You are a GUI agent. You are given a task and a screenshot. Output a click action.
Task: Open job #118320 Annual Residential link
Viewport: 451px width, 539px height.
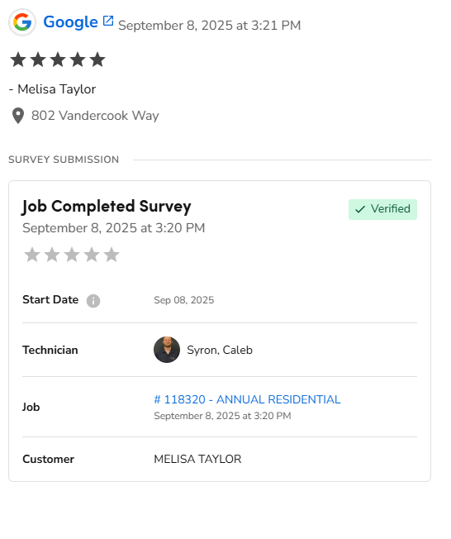247,399
